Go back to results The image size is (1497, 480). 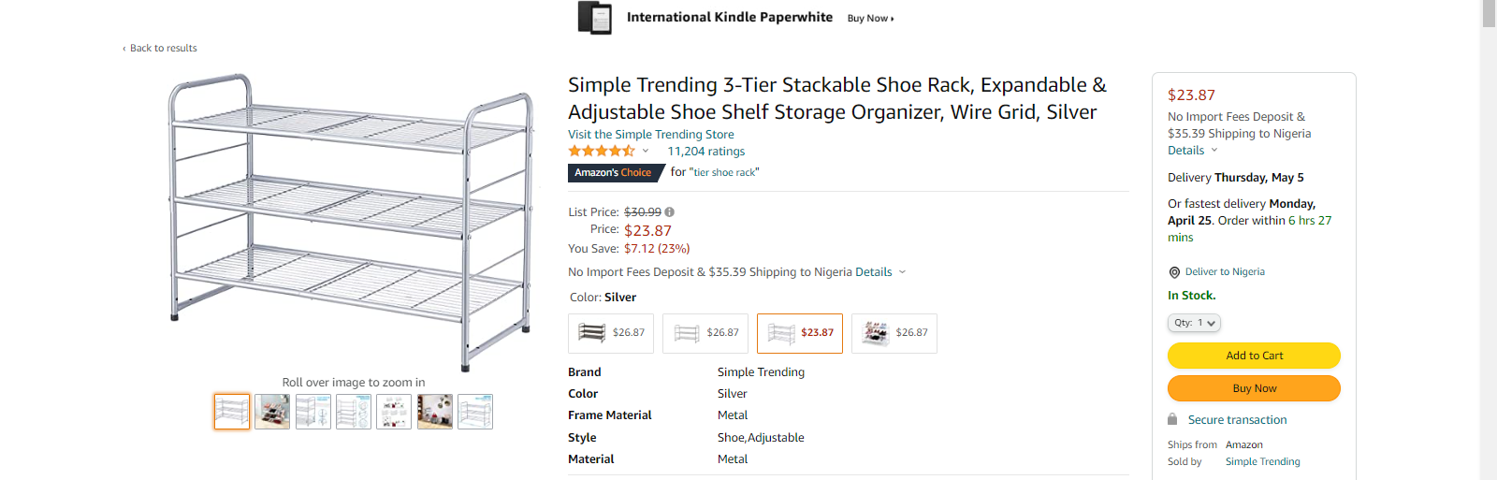click(x=160, y=48)
